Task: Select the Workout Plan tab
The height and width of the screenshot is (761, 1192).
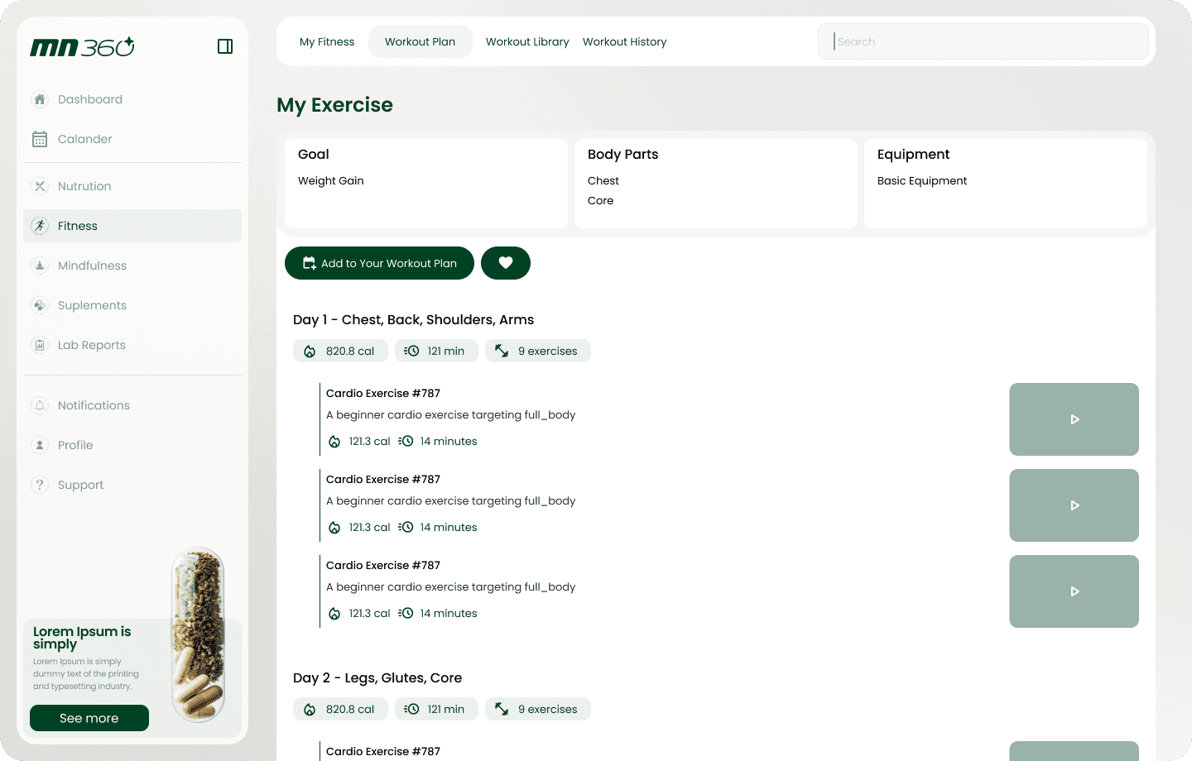Action: pyautogui.click(x=420, y=41)
